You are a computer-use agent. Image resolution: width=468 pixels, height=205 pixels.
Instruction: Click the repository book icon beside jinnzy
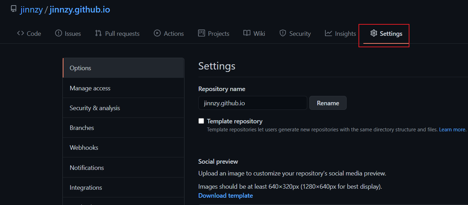click(14, 9)
